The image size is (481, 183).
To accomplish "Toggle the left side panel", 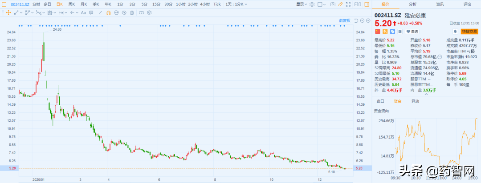I will click(4, 4).
